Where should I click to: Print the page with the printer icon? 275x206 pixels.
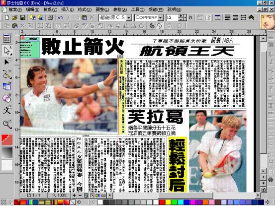point(51,17)
